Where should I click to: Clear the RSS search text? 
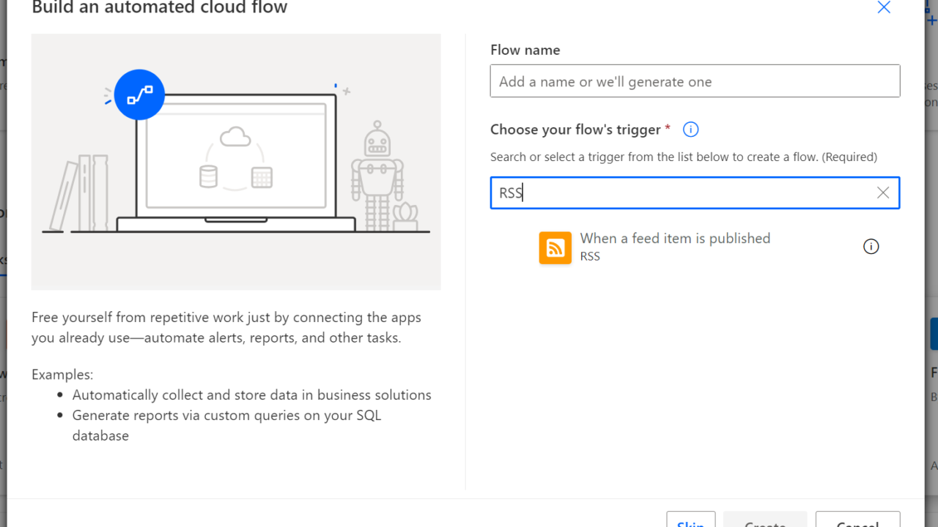(882, 193)
